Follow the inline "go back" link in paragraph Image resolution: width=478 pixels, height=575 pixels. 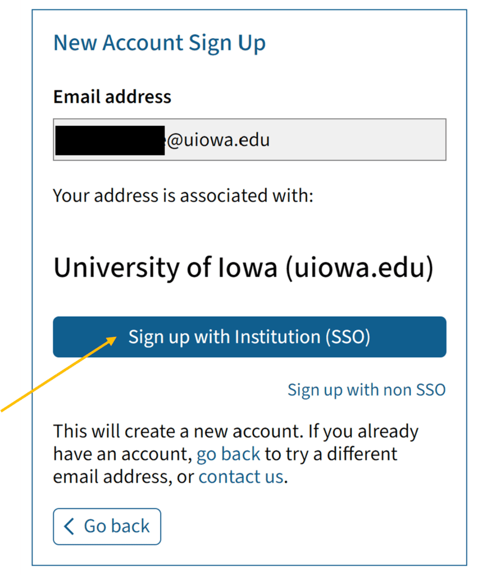228,454
